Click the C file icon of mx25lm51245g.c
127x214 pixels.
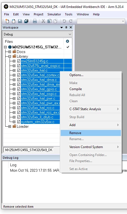(19, 61)
